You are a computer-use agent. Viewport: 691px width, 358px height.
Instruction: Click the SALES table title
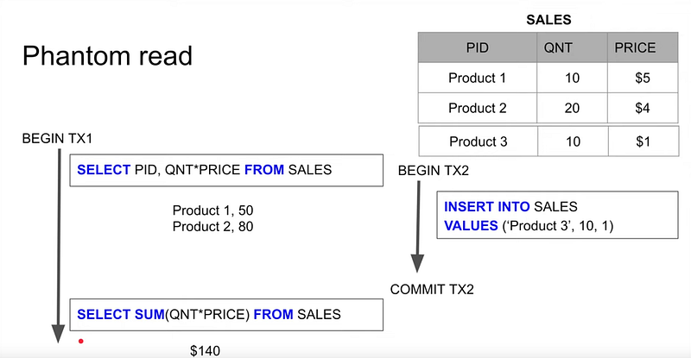pos(548,20)
